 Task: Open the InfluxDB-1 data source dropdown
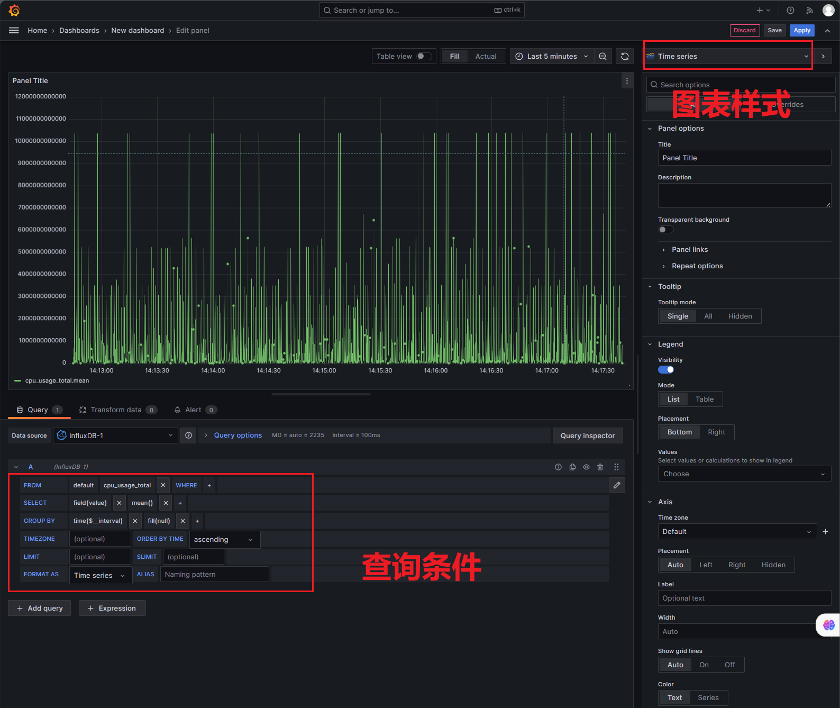[x=115, y=435]
